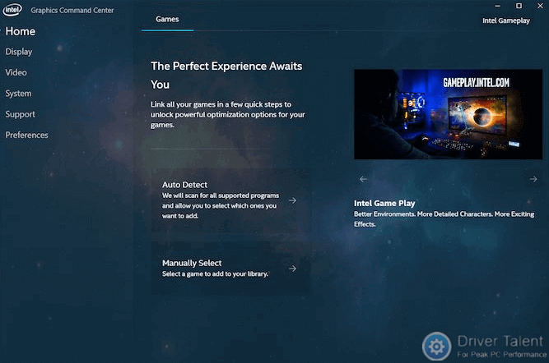The width and height of the screenshot is (549, 363).
Task: Open the GAMEPLAY.INTEL.COM banner image
Action: click(448, 114)
